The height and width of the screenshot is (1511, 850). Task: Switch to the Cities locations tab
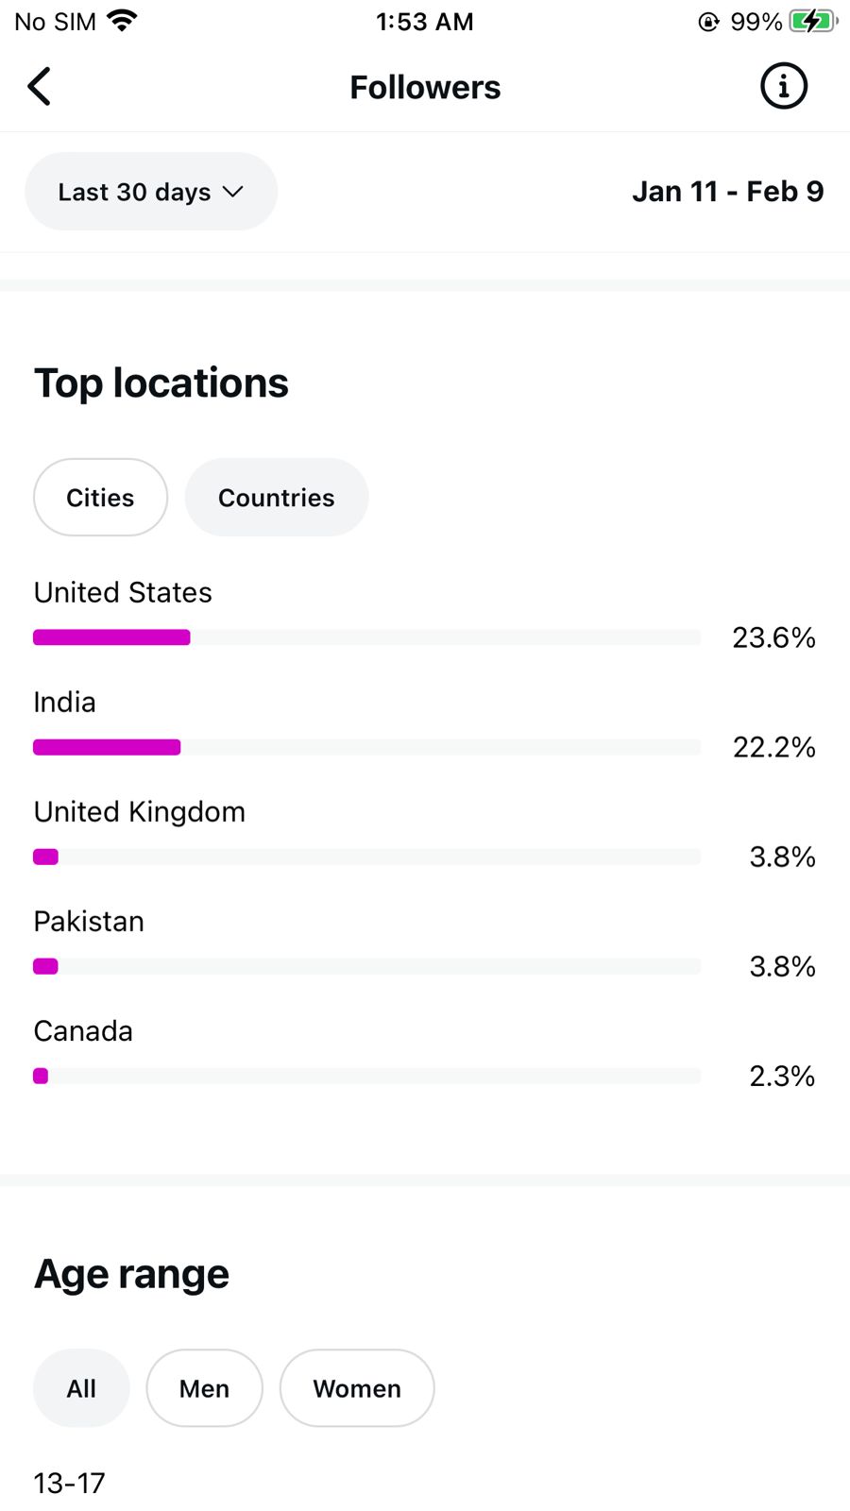coord(100,498)
